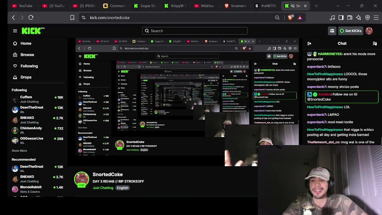Switch to the Communit tab
The height and width of the screenshot is (215, 382).
(x=115, y=6)
